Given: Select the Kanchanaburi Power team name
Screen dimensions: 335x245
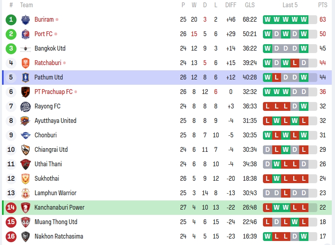Looking at the screenshot, I should tap(60, 208).
